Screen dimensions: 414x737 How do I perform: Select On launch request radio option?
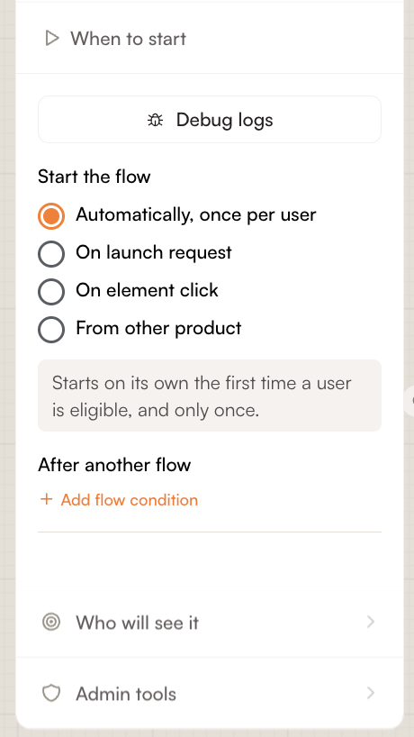click(51, 254)
